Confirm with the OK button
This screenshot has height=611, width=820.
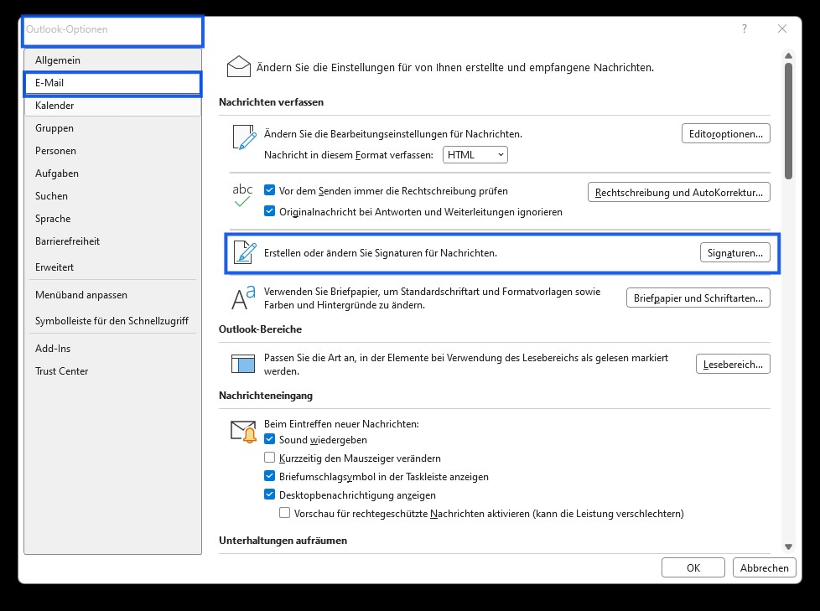point(693,567)
